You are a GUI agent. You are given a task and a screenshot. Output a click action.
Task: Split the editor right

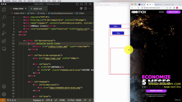[86, 8]
